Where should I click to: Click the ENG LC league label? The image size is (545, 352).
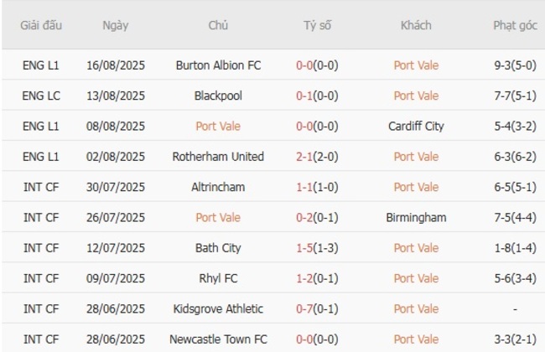pos(41,96)
